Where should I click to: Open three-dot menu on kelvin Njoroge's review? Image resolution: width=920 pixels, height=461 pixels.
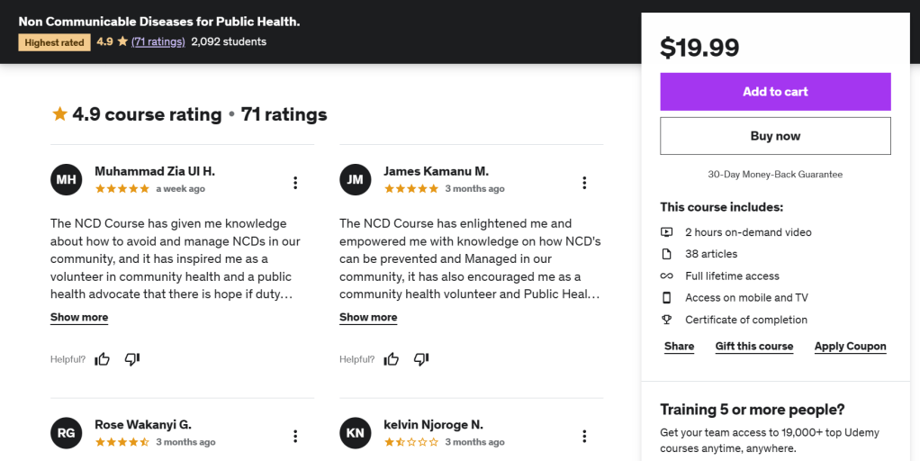point(584,437)
